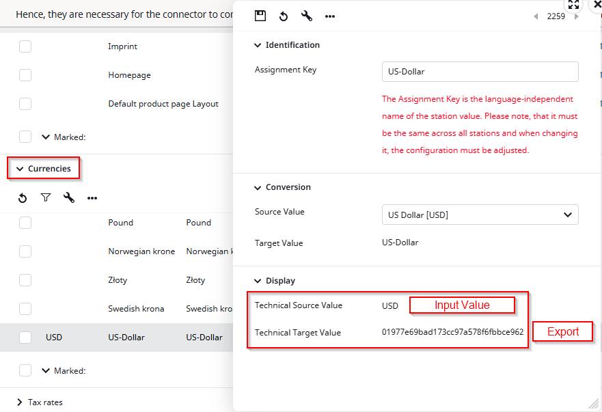The image size is (602, 412).
Task: Click the save disk icon in detail panel
Action: click(260, 16)
